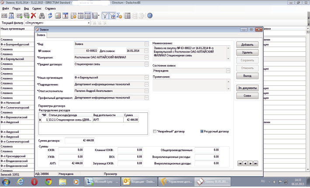Open lookup for Предмет договора field

click(x=146, y=64)
